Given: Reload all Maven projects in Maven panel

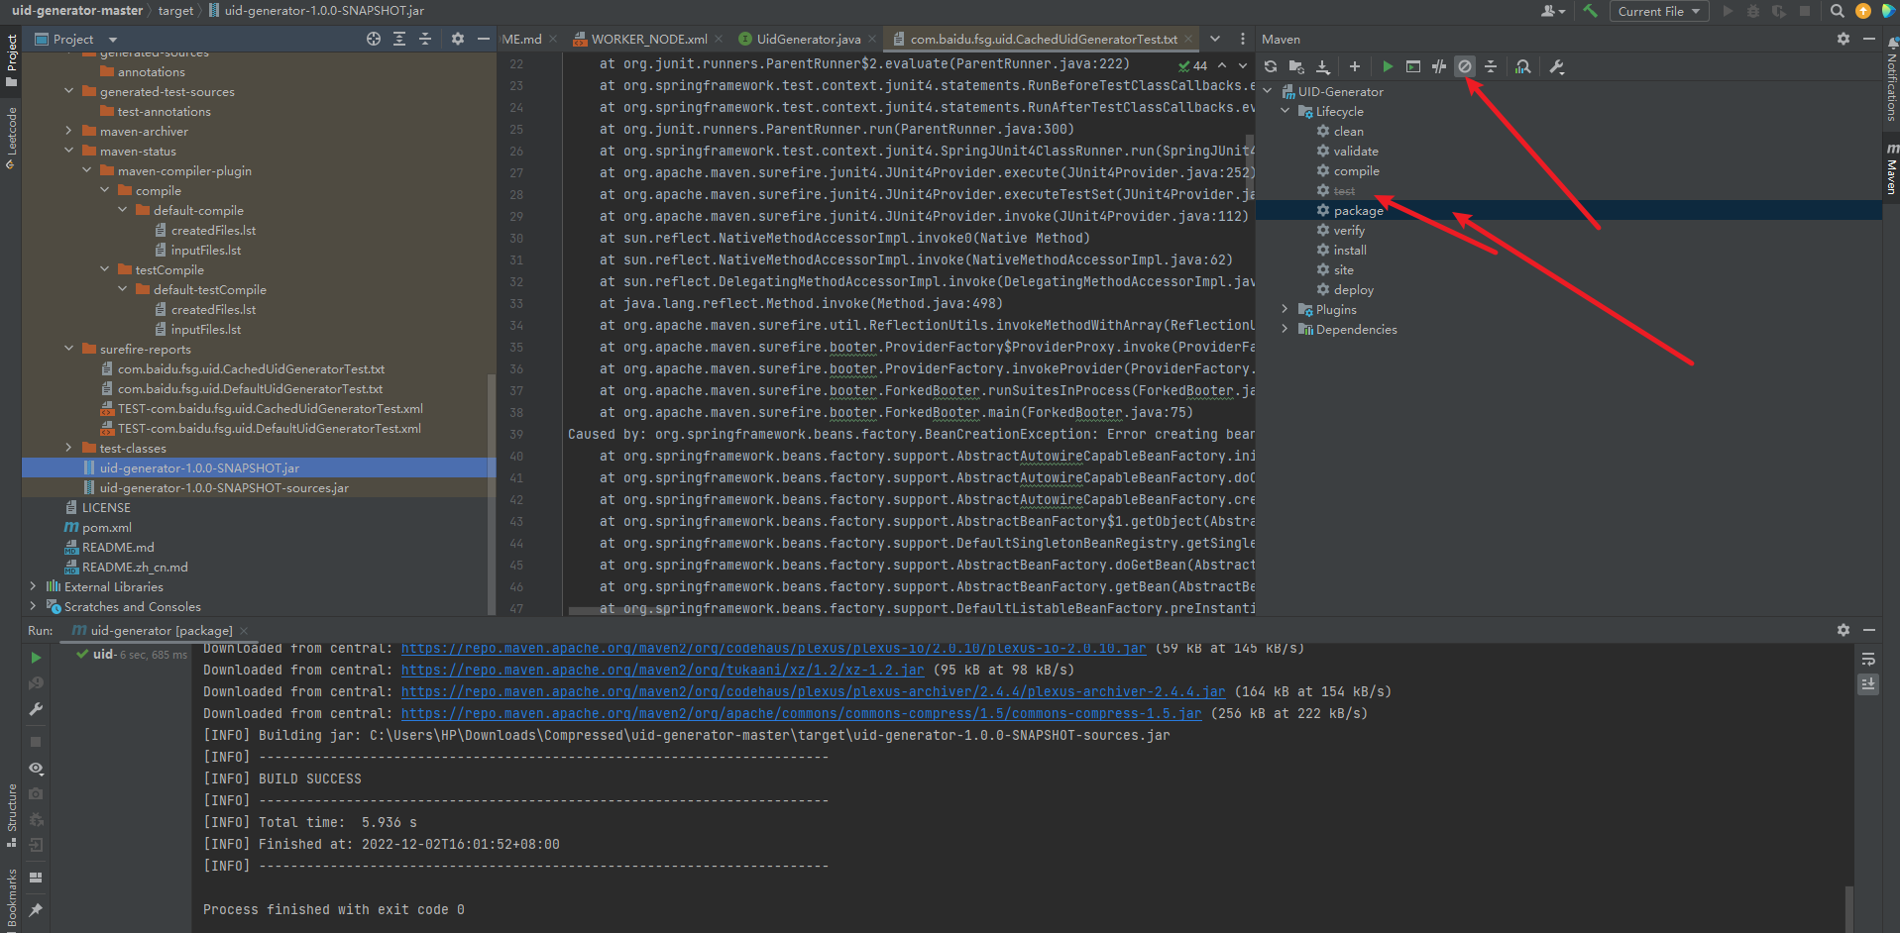Looking at the screenshot, I should click(1271, 67).
